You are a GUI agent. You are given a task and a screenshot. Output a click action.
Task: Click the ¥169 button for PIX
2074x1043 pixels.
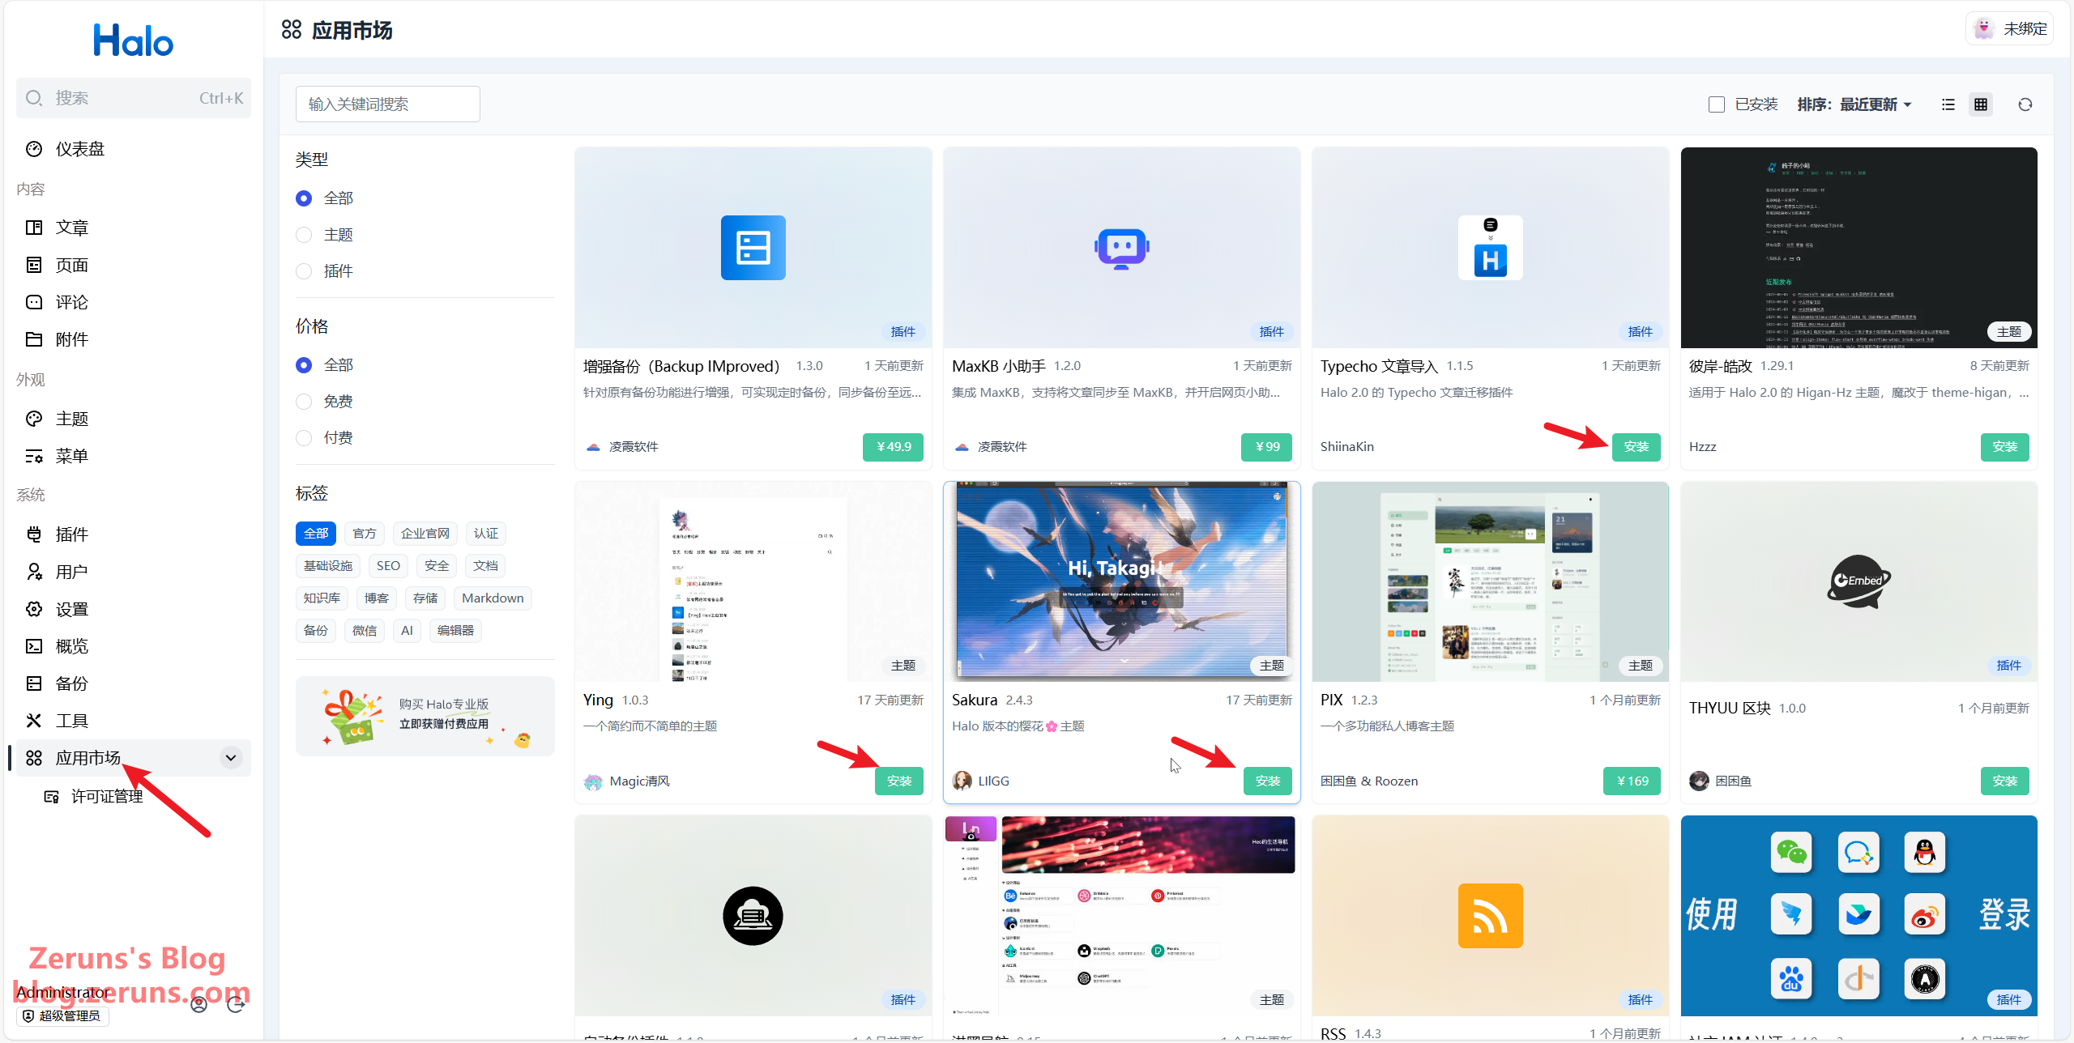(1632, 781)
